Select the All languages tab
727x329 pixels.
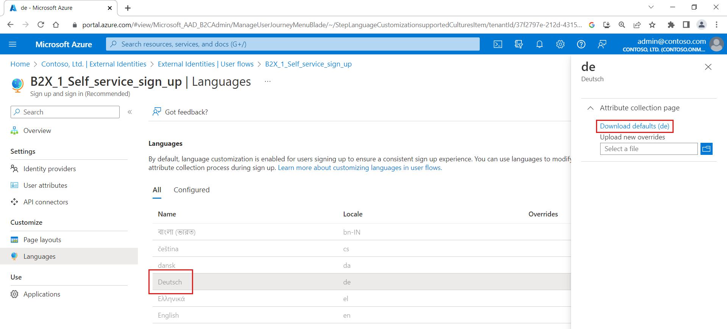click(157, 190)
